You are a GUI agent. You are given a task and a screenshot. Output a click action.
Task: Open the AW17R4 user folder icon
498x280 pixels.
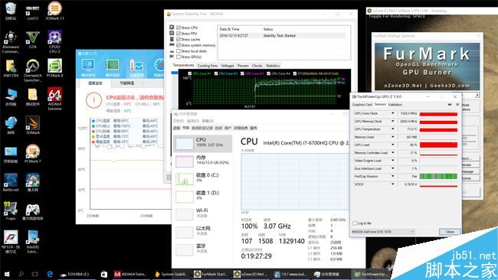(x=11, y=68)
